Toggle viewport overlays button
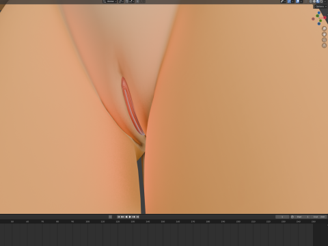328x246 pixels. 297,1
